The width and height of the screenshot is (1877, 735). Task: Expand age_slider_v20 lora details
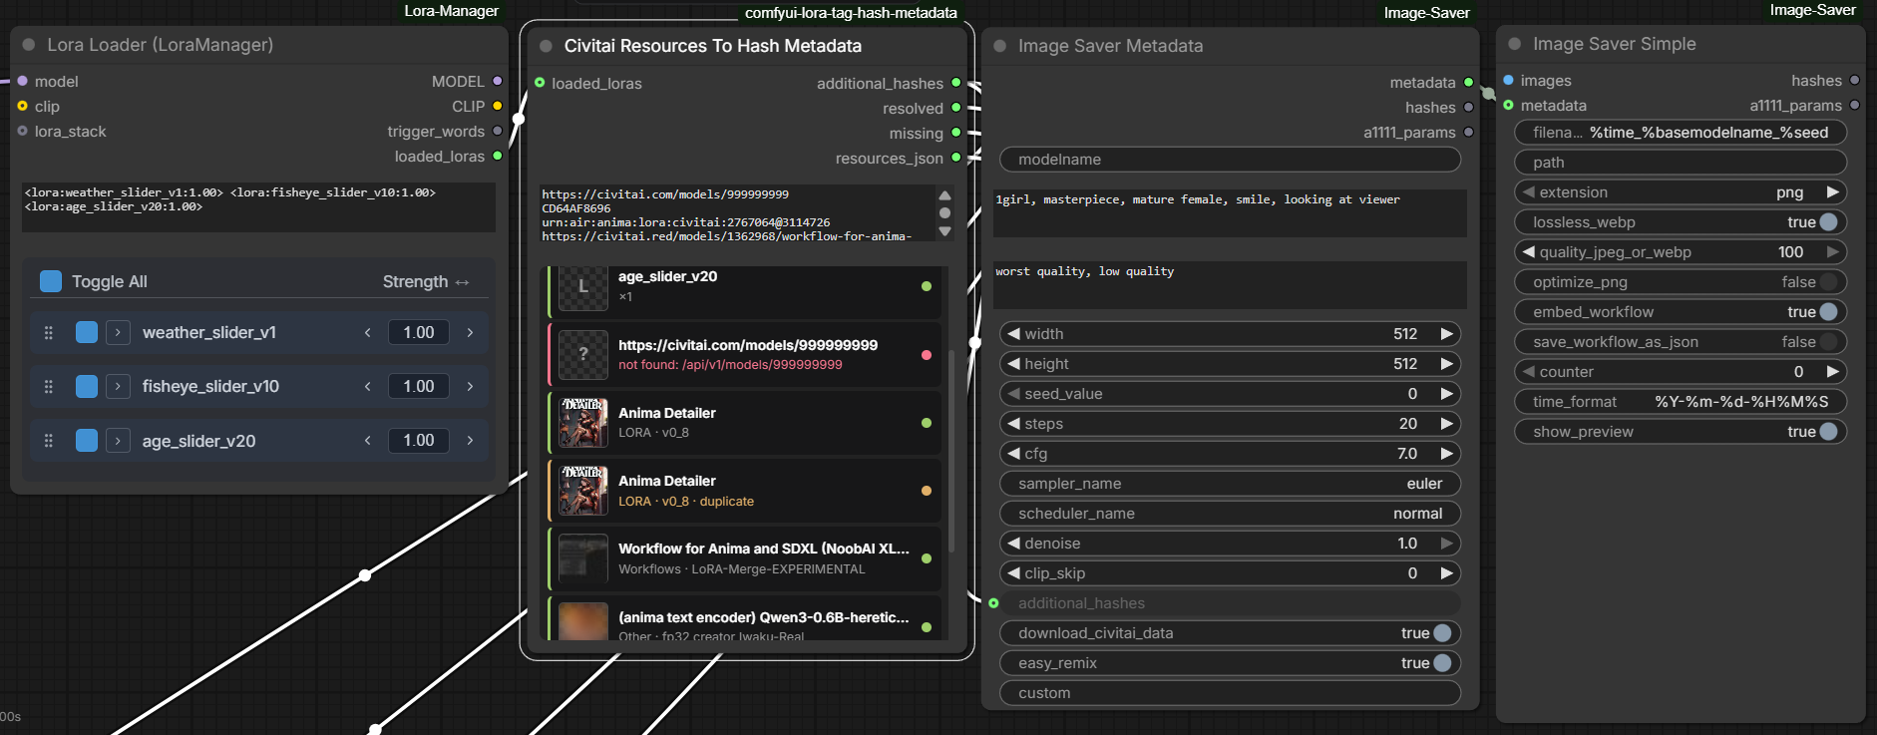coord(118,440)
